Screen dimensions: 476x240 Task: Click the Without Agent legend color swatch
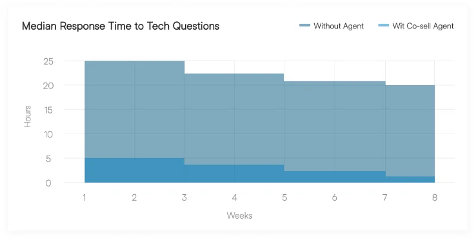tap(305, 26)
